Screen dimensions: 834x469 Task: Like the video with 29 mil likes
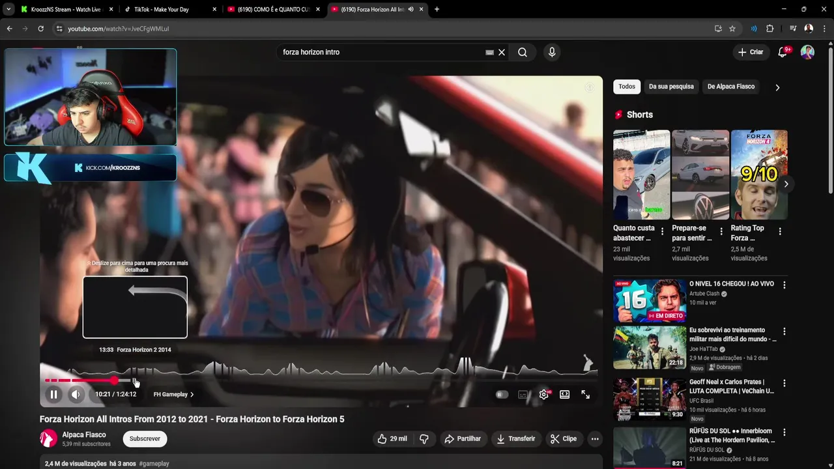click(x=392, y=439)
